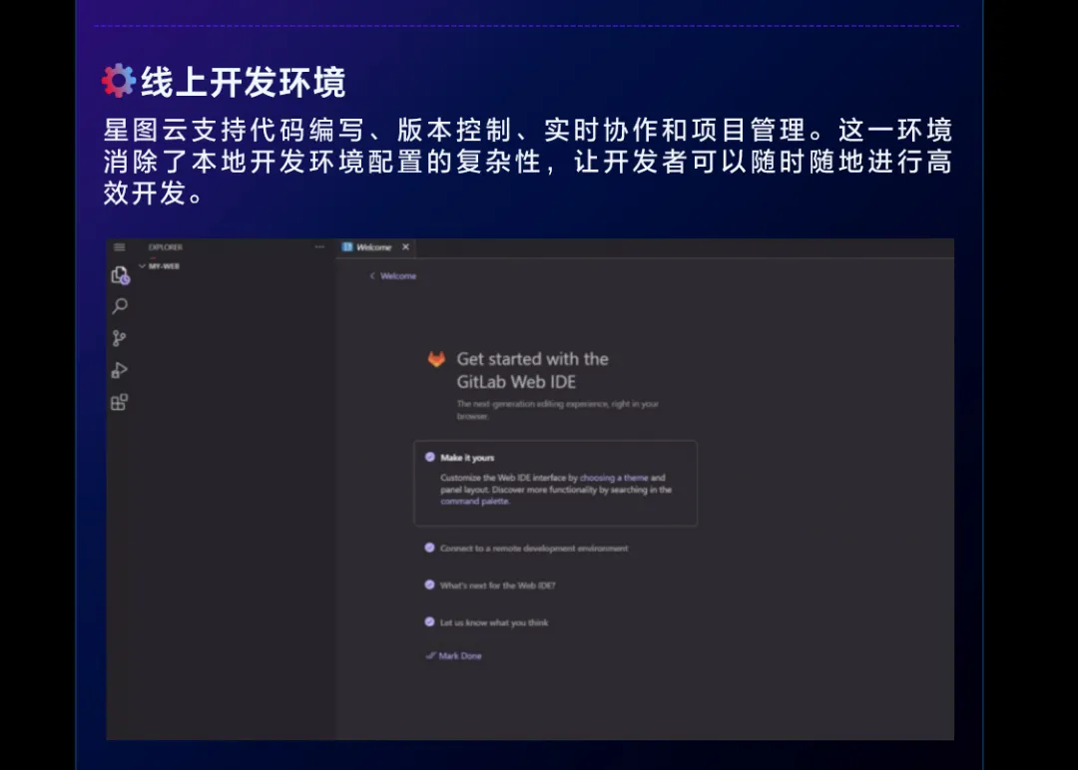Go back using the Welcome breadcrumb chevron

point(372,275)
